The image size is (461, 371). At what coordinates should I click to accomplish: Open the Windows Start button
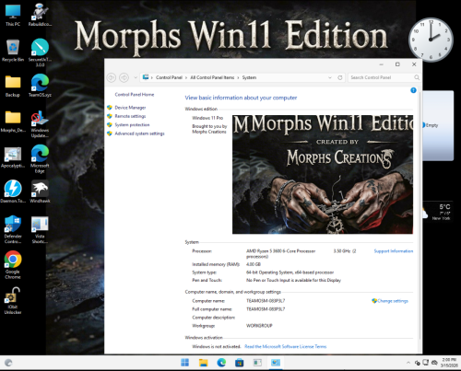(x=185, y=363)
